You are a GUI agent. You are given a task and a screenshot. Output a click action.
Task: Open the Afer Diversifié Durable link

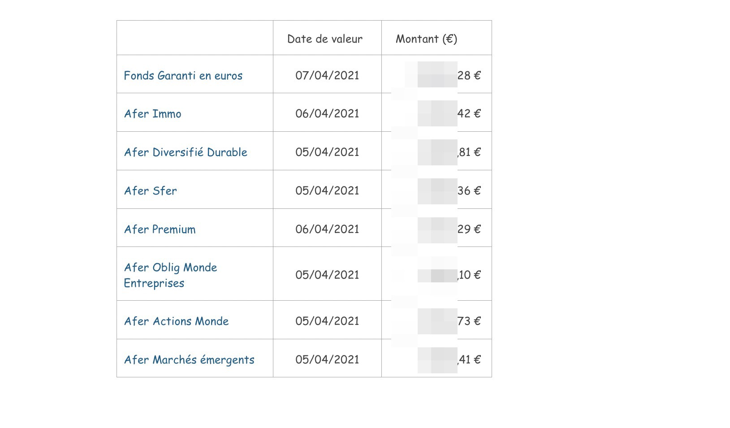[186, 152]
